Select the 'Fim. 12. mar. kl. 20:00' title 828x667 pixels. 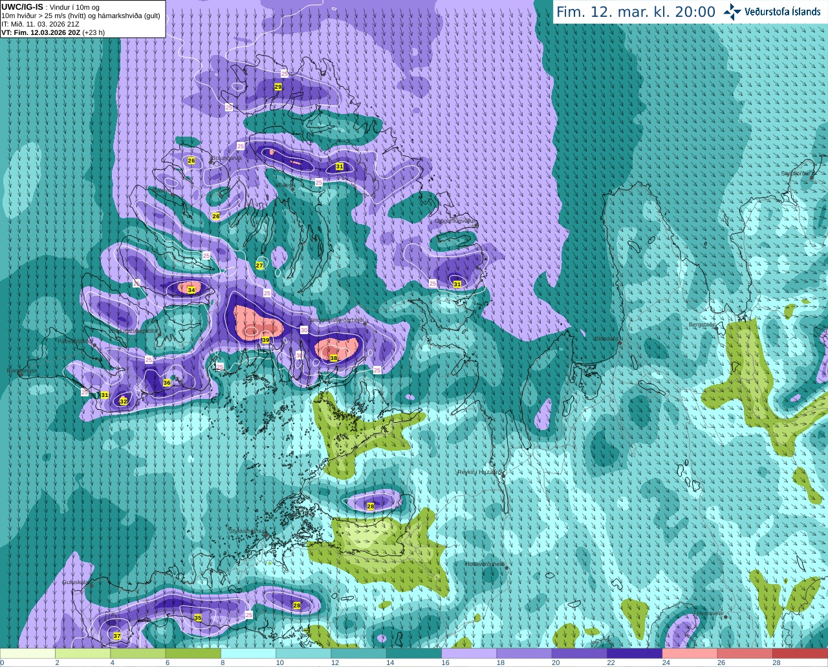[636, 12]
